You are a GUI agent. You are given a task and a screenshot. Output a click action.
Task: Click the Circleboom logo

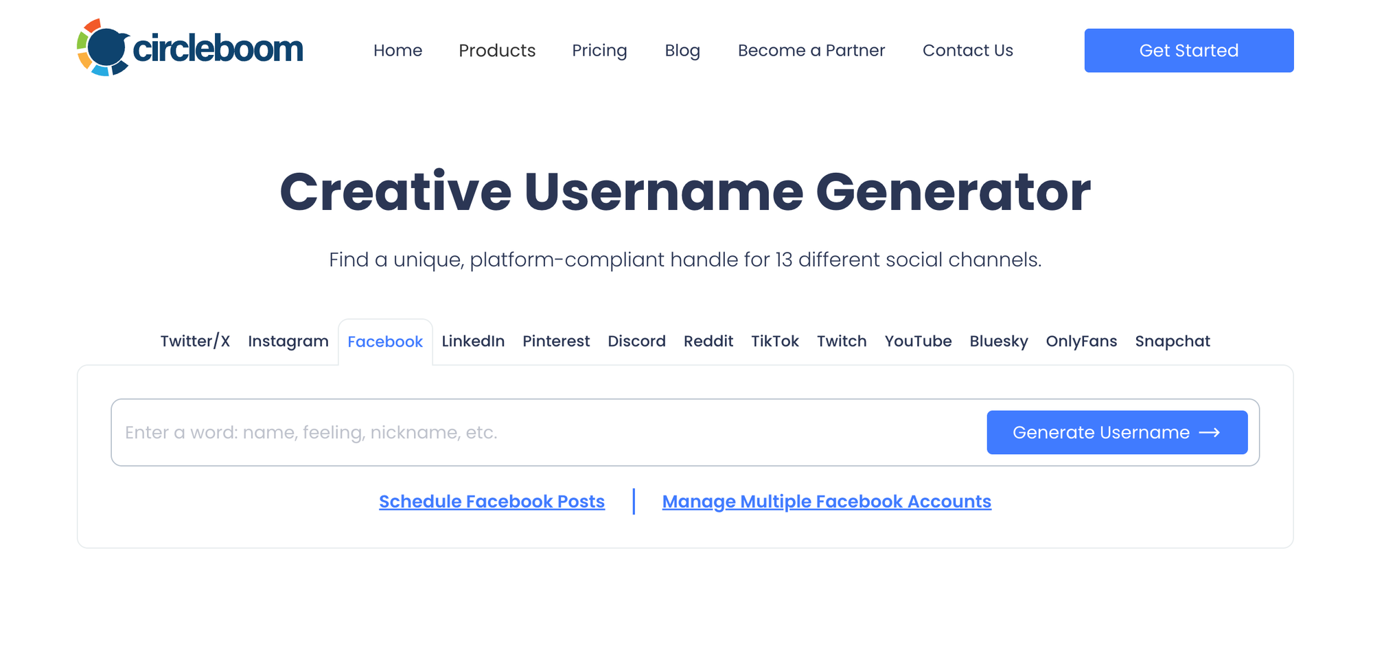(190, 48)
